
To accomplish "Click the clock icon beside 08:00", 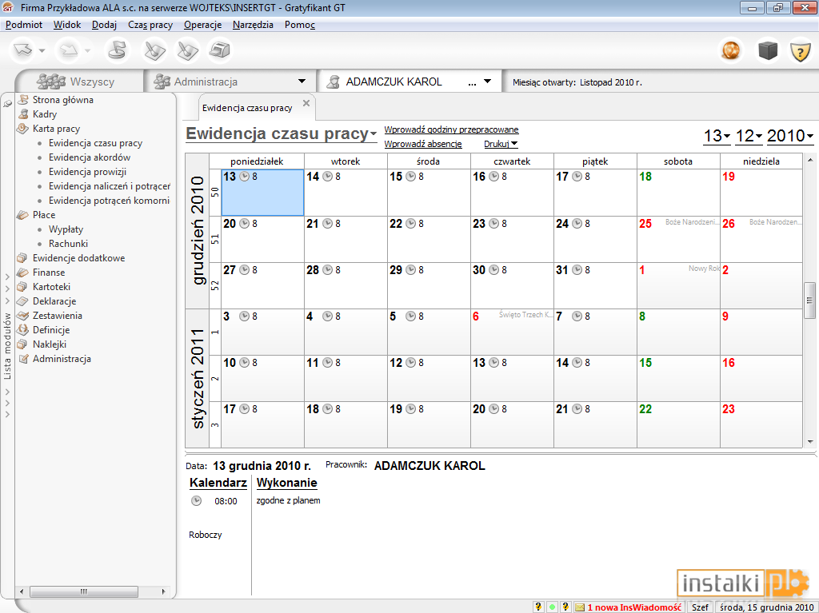I will pos(197,501).
